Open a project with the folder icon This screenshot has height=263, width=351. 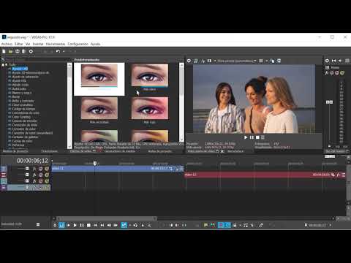10,51
